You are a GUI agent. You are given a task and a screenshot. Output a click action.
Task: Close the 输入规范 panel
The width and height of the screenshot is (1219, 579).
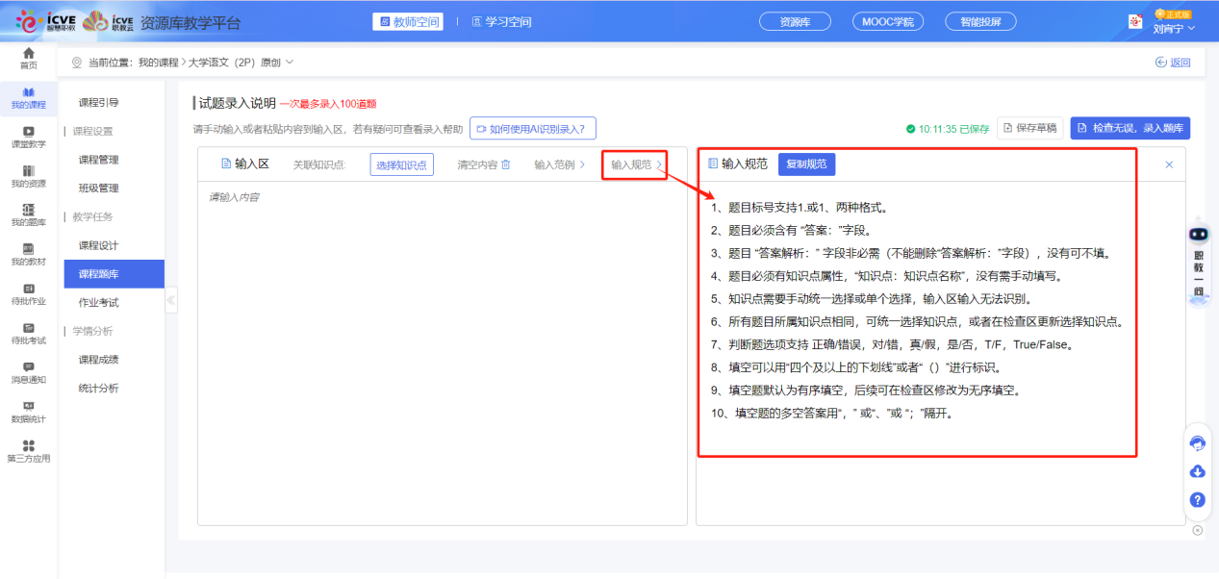(1169, 164)
